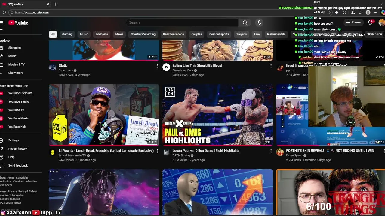Image resolution: width=385 pixels, height=216 pixels.
Task: Open the account avatar menu
Action: [x=382, y=22]
